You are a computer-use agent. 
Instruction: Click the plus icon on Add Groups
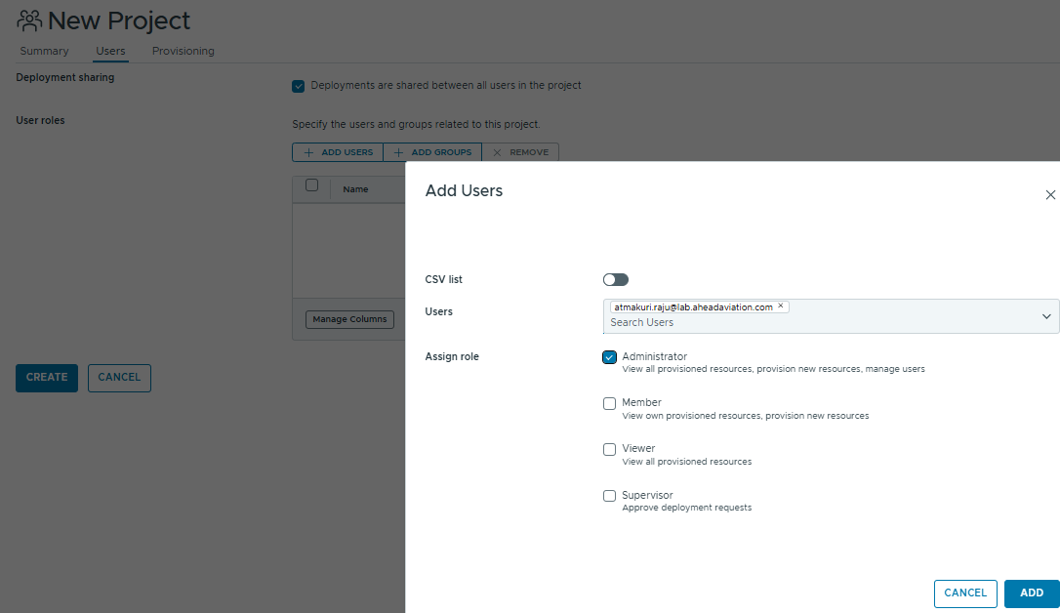pyautogui.click(x=398, y=153)
